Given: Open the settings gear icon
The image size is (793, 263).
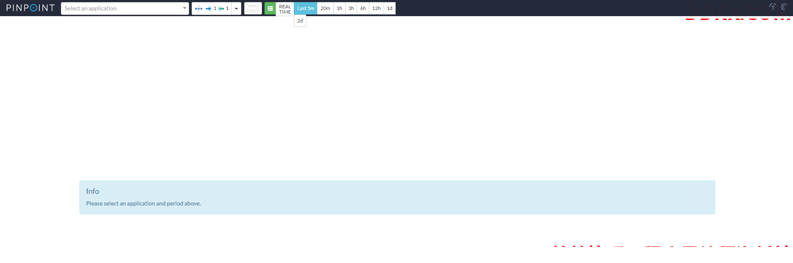Looking at the screenshot, I should 784,7.
